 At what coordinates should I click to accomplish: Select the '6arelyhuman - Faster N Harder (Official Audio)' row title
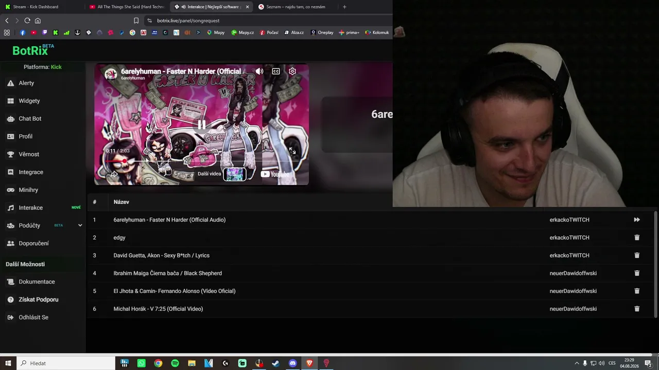pyautogui.click(x=169, y=220)
